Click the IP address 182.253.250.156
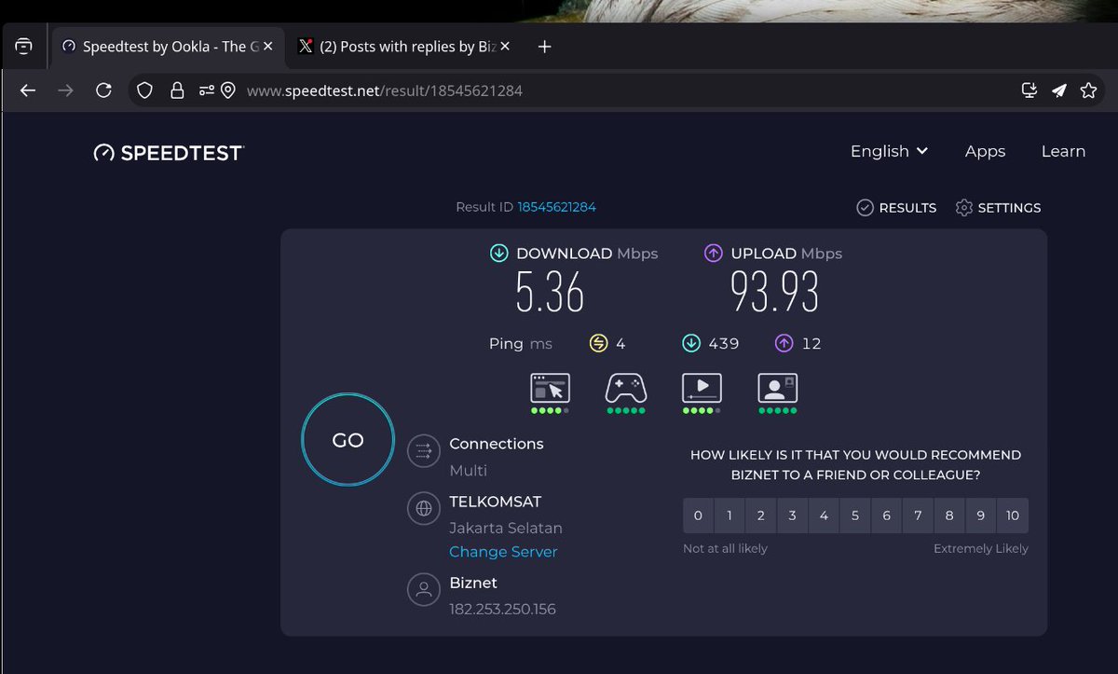The image size is (1118, 674). coord(502,610)
